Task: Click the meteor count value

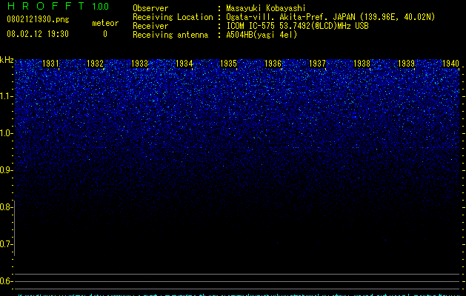Action: pos(105,34)
